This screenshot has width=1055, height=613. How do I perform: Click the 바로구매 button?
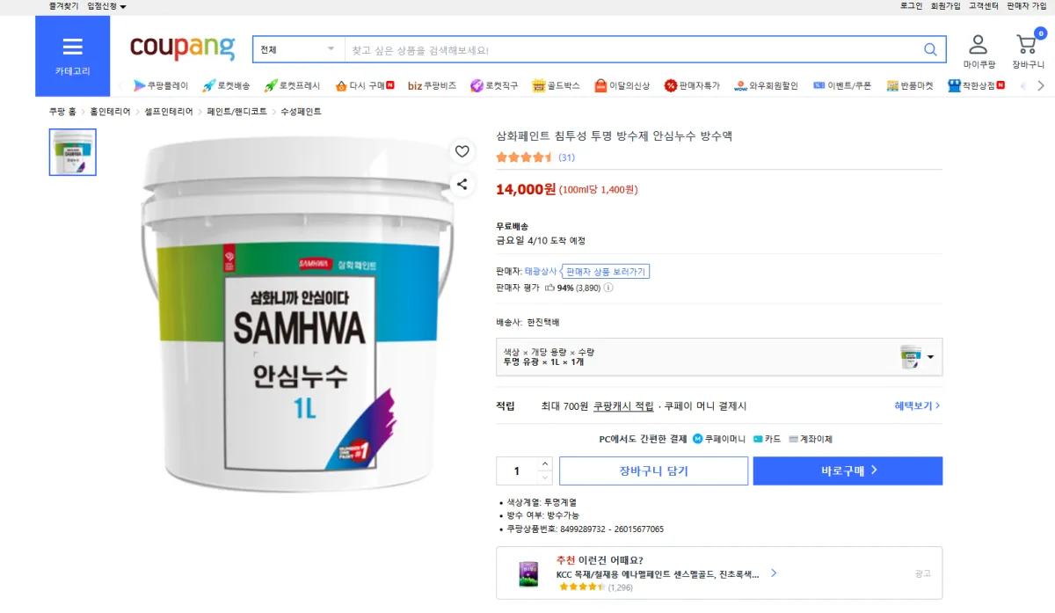(x=848, y=471)
